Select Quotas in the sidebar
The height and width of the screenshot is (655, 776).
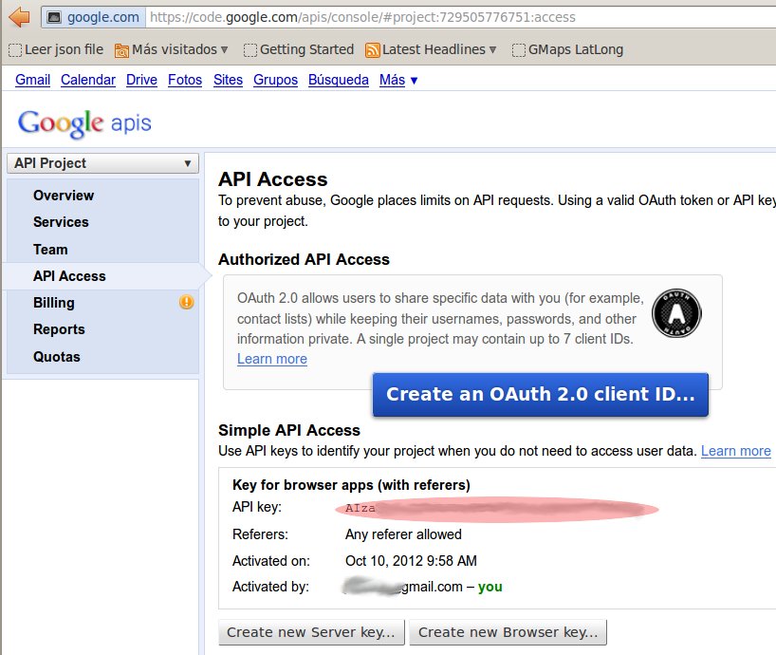point(56,357)
